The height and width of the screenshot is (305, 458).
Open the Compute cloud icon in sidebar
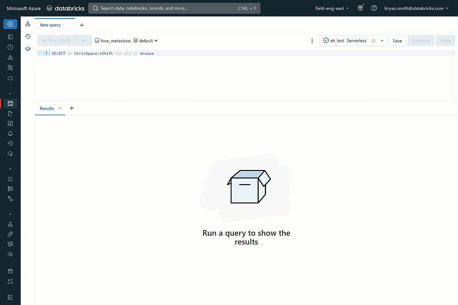pyautogui.click(x=10, y=78)
